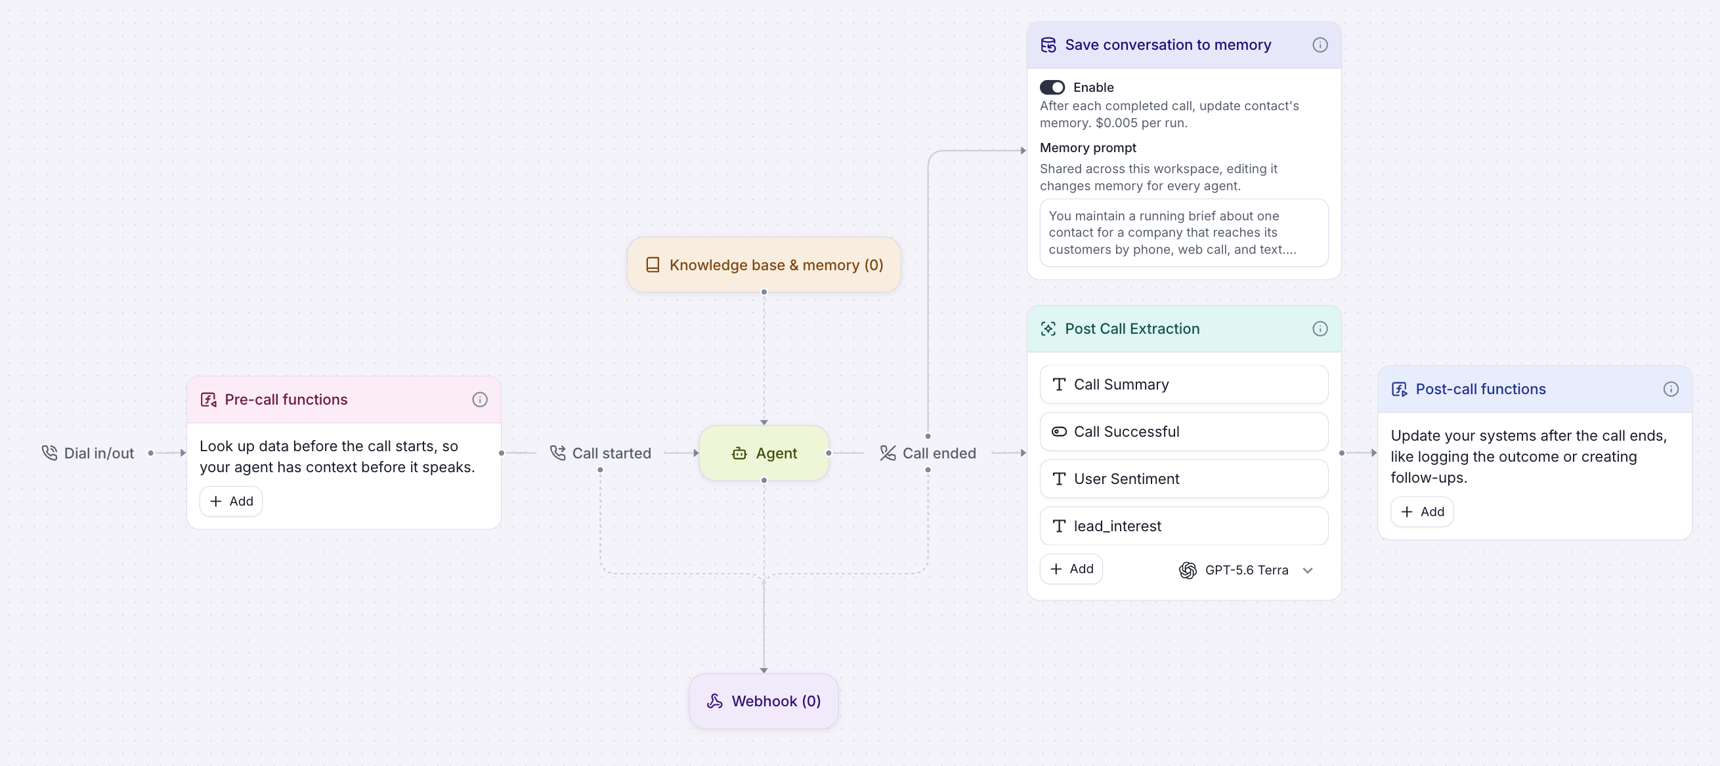Open the Call Summary extraction field
Viewport: 1720px width, 766px height.
(1183, 384)
